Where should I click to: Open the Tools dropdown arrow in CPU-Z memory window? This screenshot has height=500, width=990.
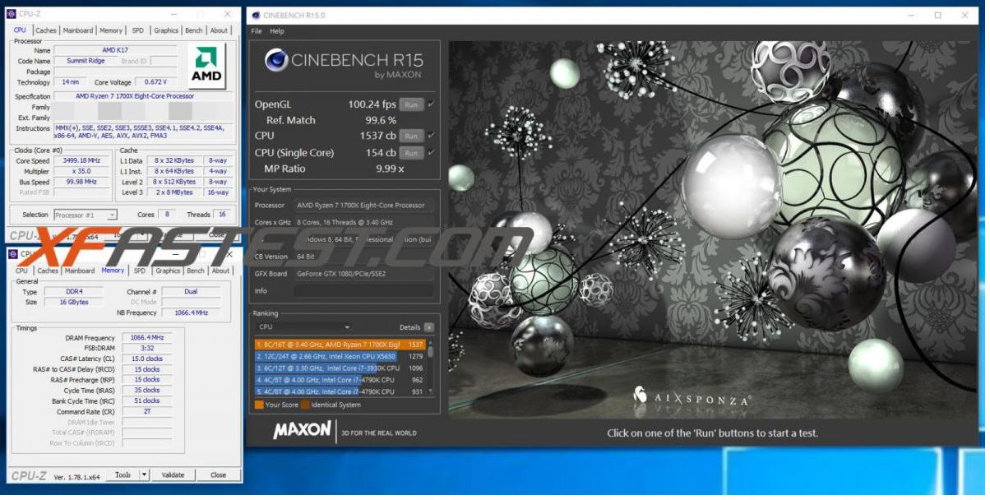144,475
